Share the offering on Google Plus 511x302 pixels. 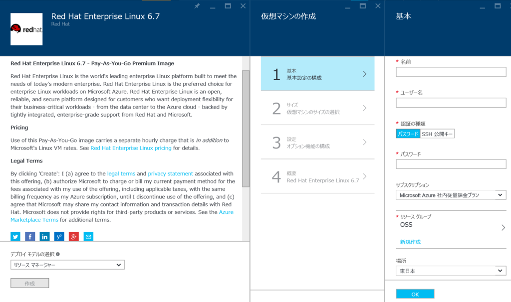coord(74,237)
